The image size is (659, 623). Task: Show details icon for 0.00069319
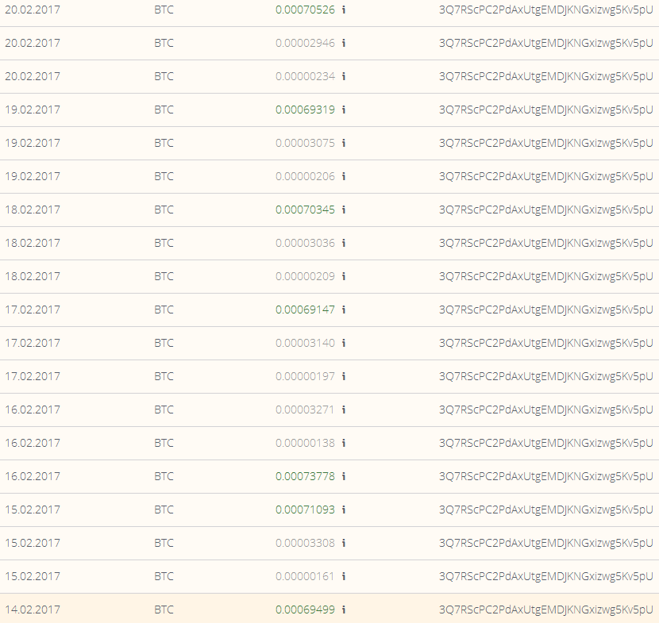coord(343,110)
